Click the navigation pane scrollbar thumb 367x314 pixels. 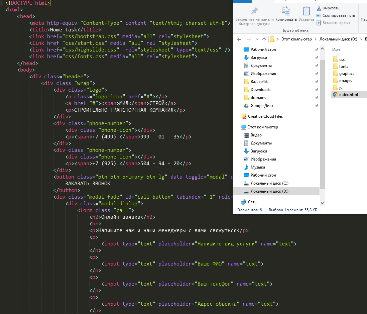(322, 124)
